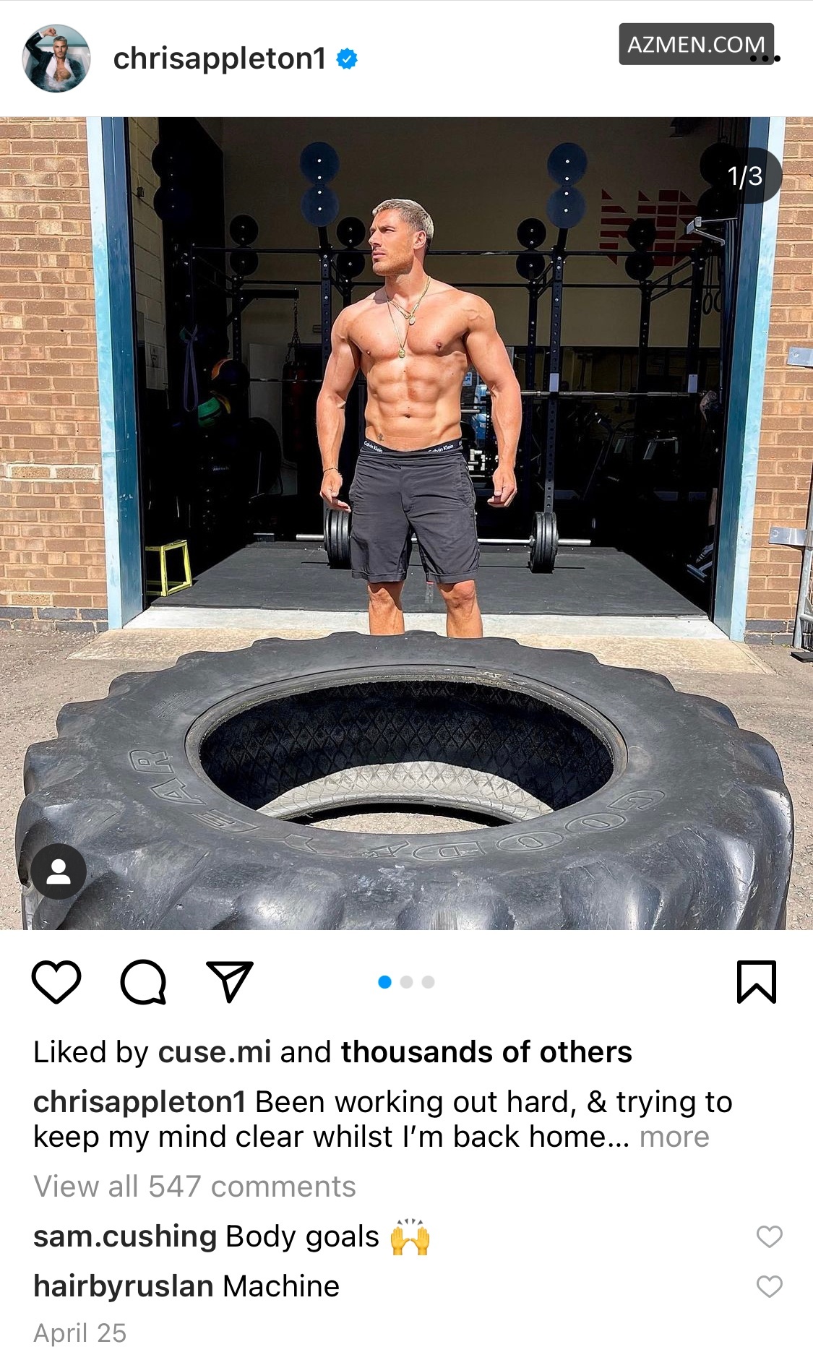This screenshot has width=813, height=1347.
Task: Like sam.cushing's Body goals comment
Action: point(769,1236)
